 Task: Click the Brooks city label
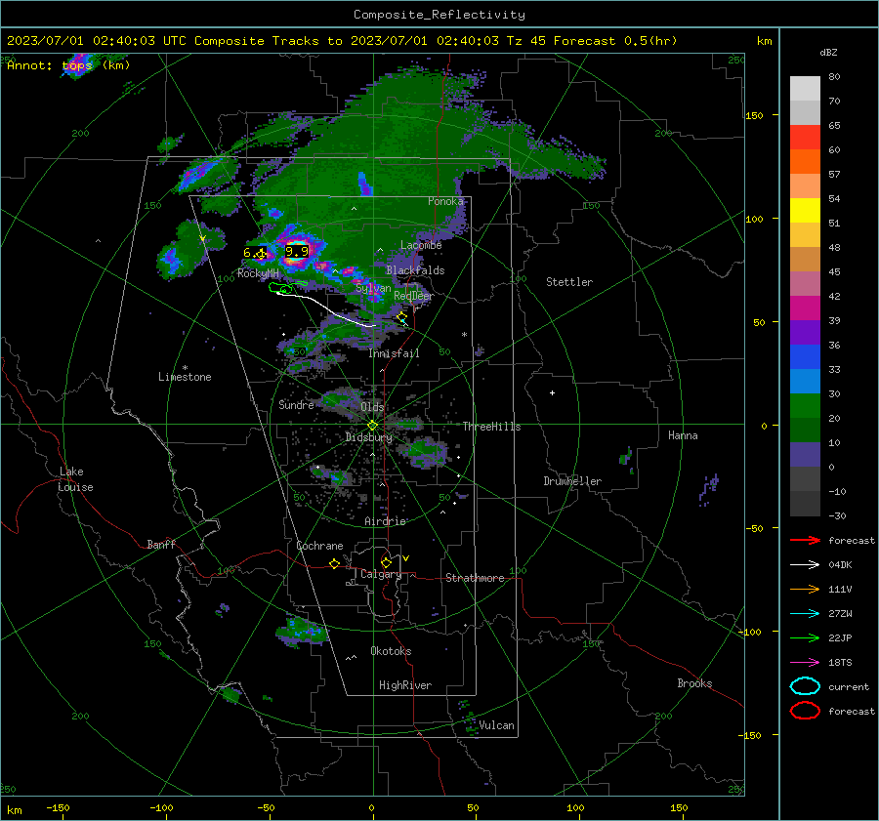click(x=694, y=683)
